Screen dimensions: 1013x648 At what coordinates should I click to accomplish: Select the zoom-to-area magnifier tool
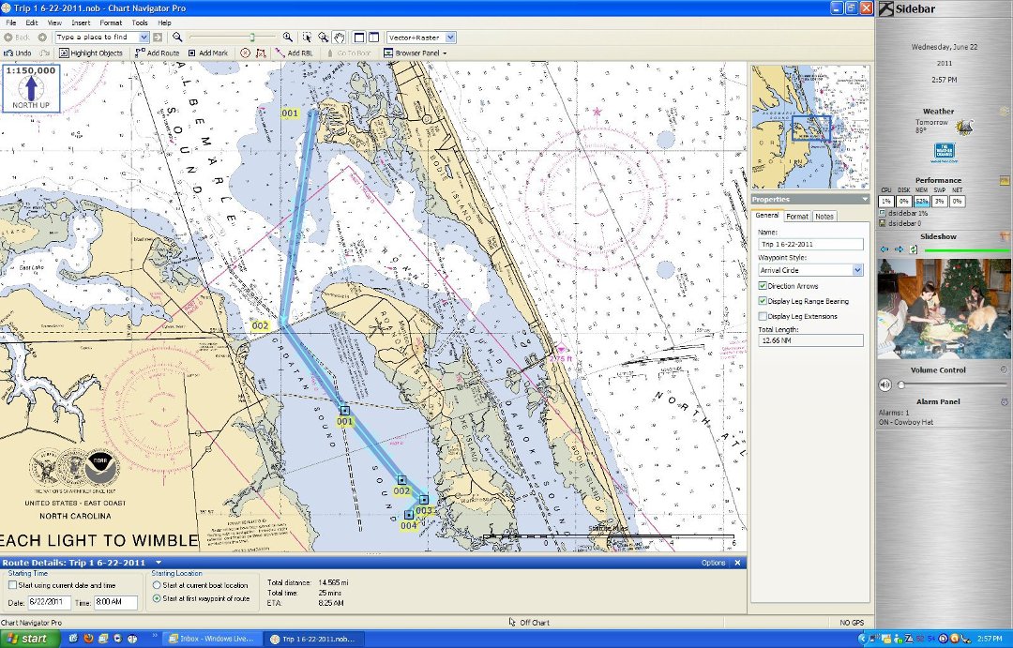[x=323, y=38]
